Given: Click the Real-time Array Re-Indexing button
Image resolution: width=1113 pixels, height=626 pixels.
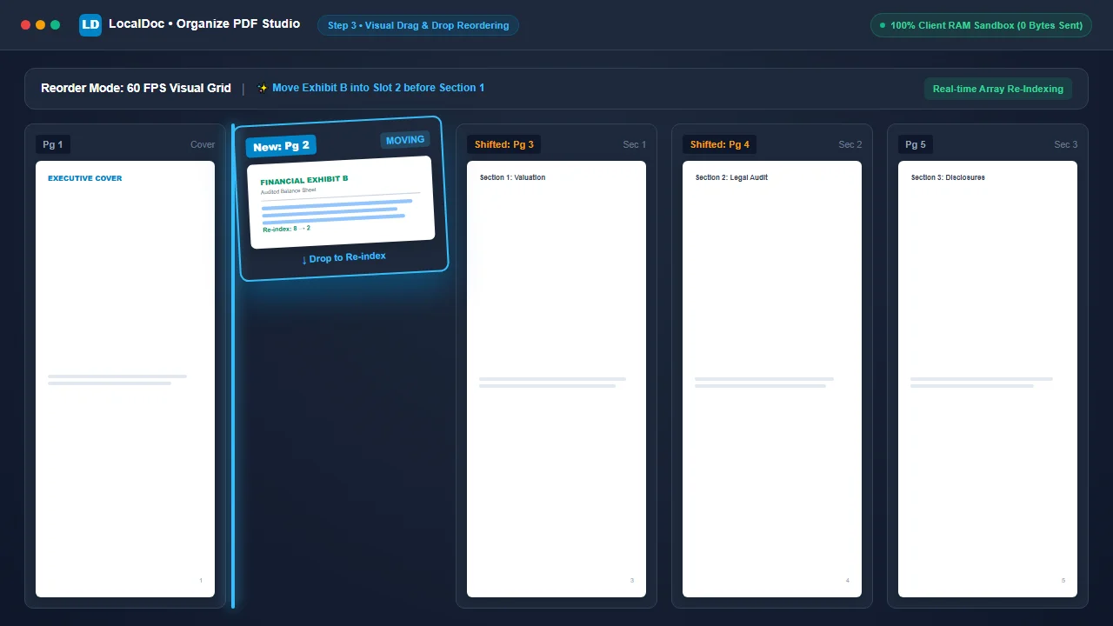Looking at the screenshot, I should 997,89.
